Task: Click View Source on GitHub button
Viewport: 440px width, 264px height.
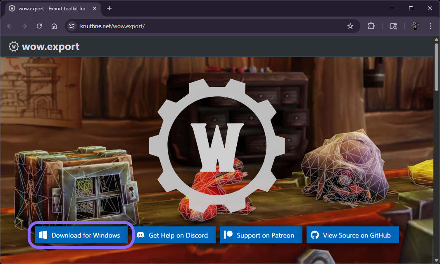Action: pos(352,235)
